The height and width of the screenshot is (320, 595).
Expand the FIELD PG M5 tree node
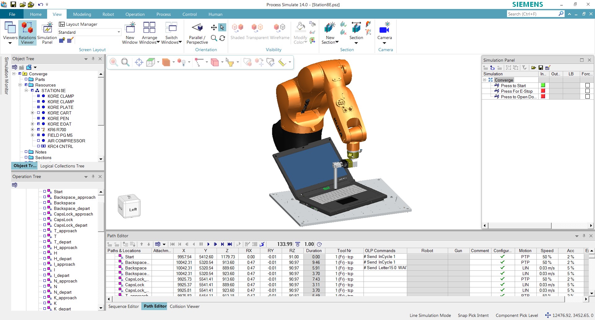[x=32, y=135]
